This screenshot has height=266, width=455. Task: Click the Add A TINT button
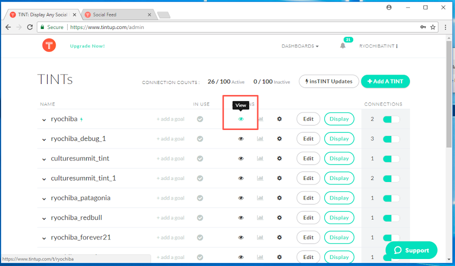pyautogui.click(x=385, y=81)
